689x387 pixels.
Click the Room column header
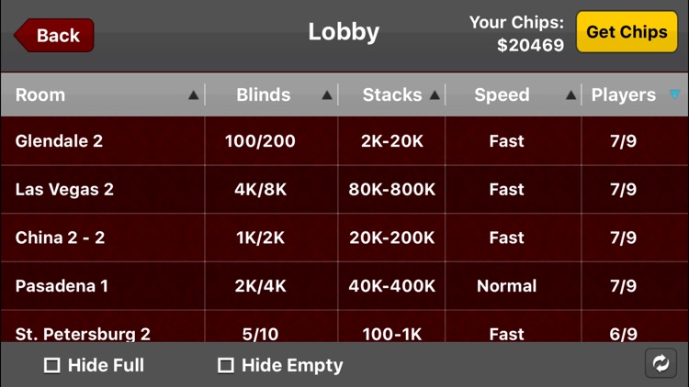[40, 95]
